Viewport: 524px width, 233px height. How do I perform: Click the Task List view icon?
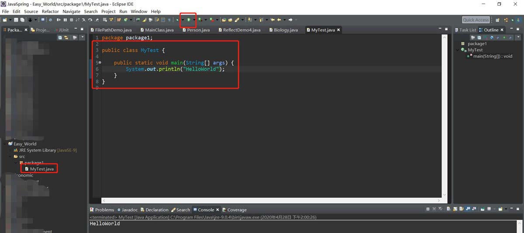pos(456,30)
